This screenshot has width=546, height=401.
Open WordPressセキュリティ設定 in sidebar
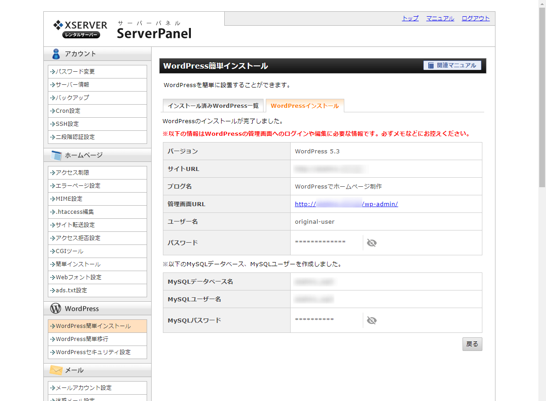[97, 352]
